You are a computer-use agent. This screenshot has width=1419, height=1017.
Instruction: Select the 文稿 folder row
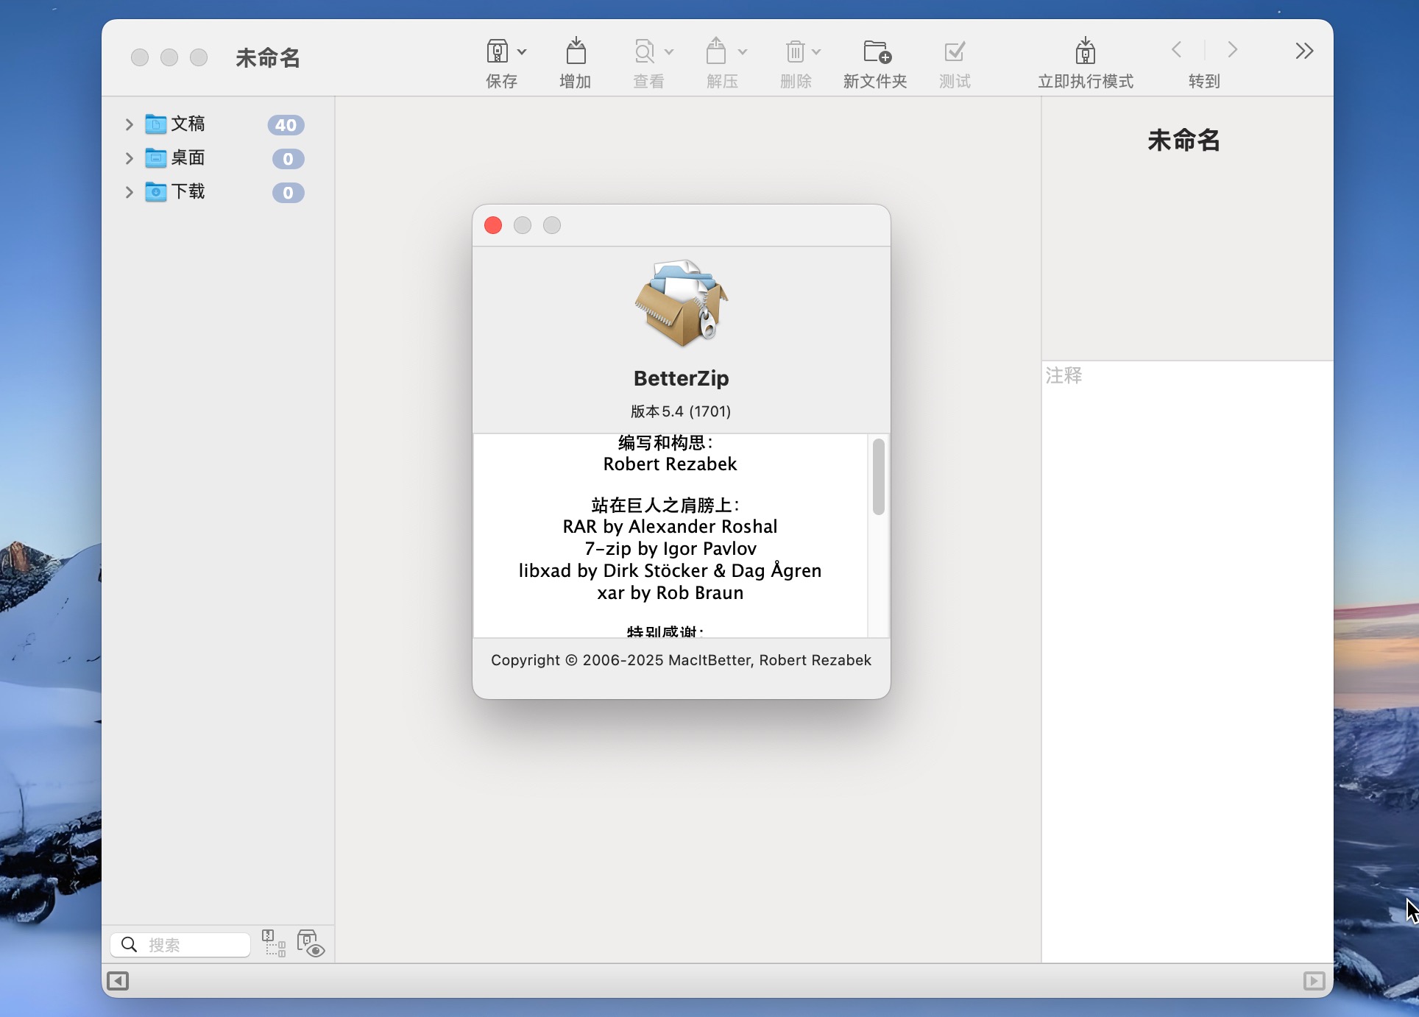[218, 124]
